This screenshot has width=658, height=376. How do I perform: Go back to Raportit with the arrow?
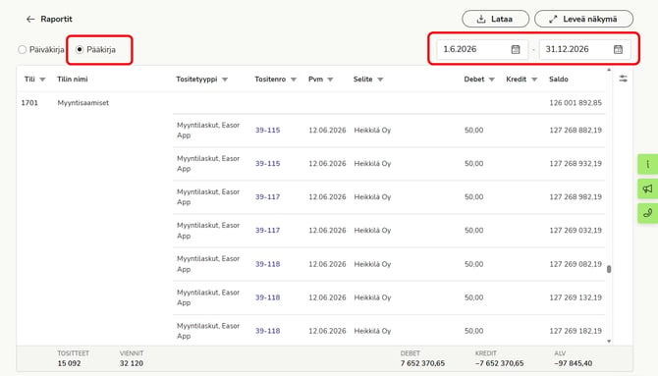pyautogui.click(x=30, y=19)
